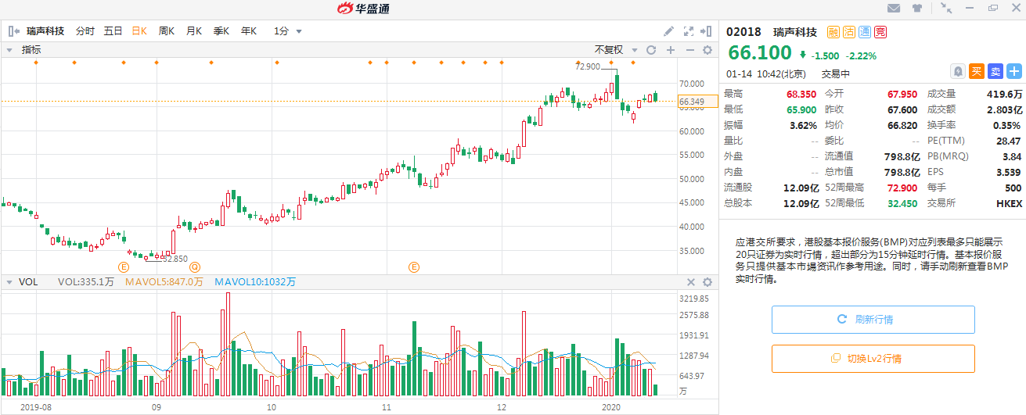1026x415 pixels.
Task: Open the mail messages icon
Action: point(894,9)
